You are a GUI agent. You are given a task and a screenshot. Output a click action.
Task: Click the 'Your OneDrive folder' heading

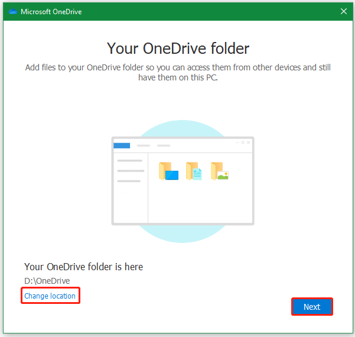pyautogui.click(x=178, y=47)
